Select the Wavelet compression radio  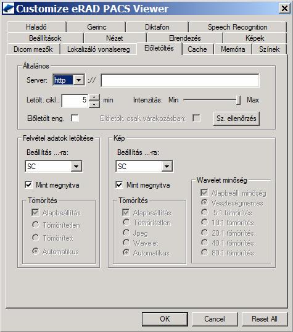click(126, 243)
